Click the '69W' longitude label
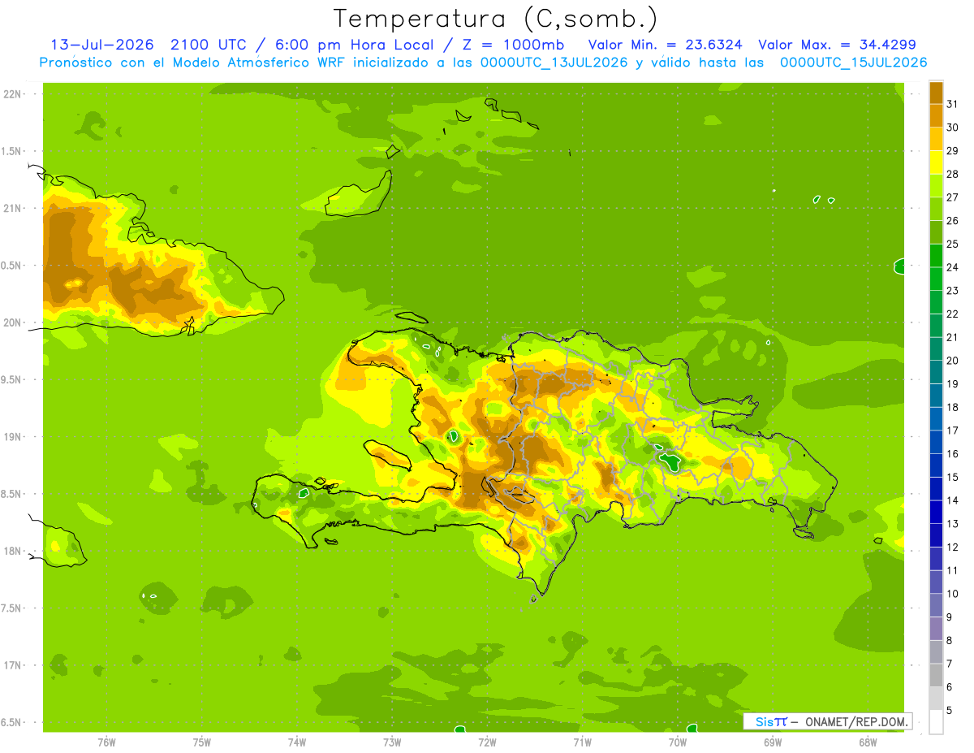The height and width of the screenshot is (753, 974). [x=773, y=742]
